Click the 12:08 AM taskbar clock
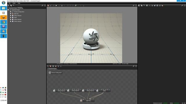 pyautogui.click(x=3, y=101)
